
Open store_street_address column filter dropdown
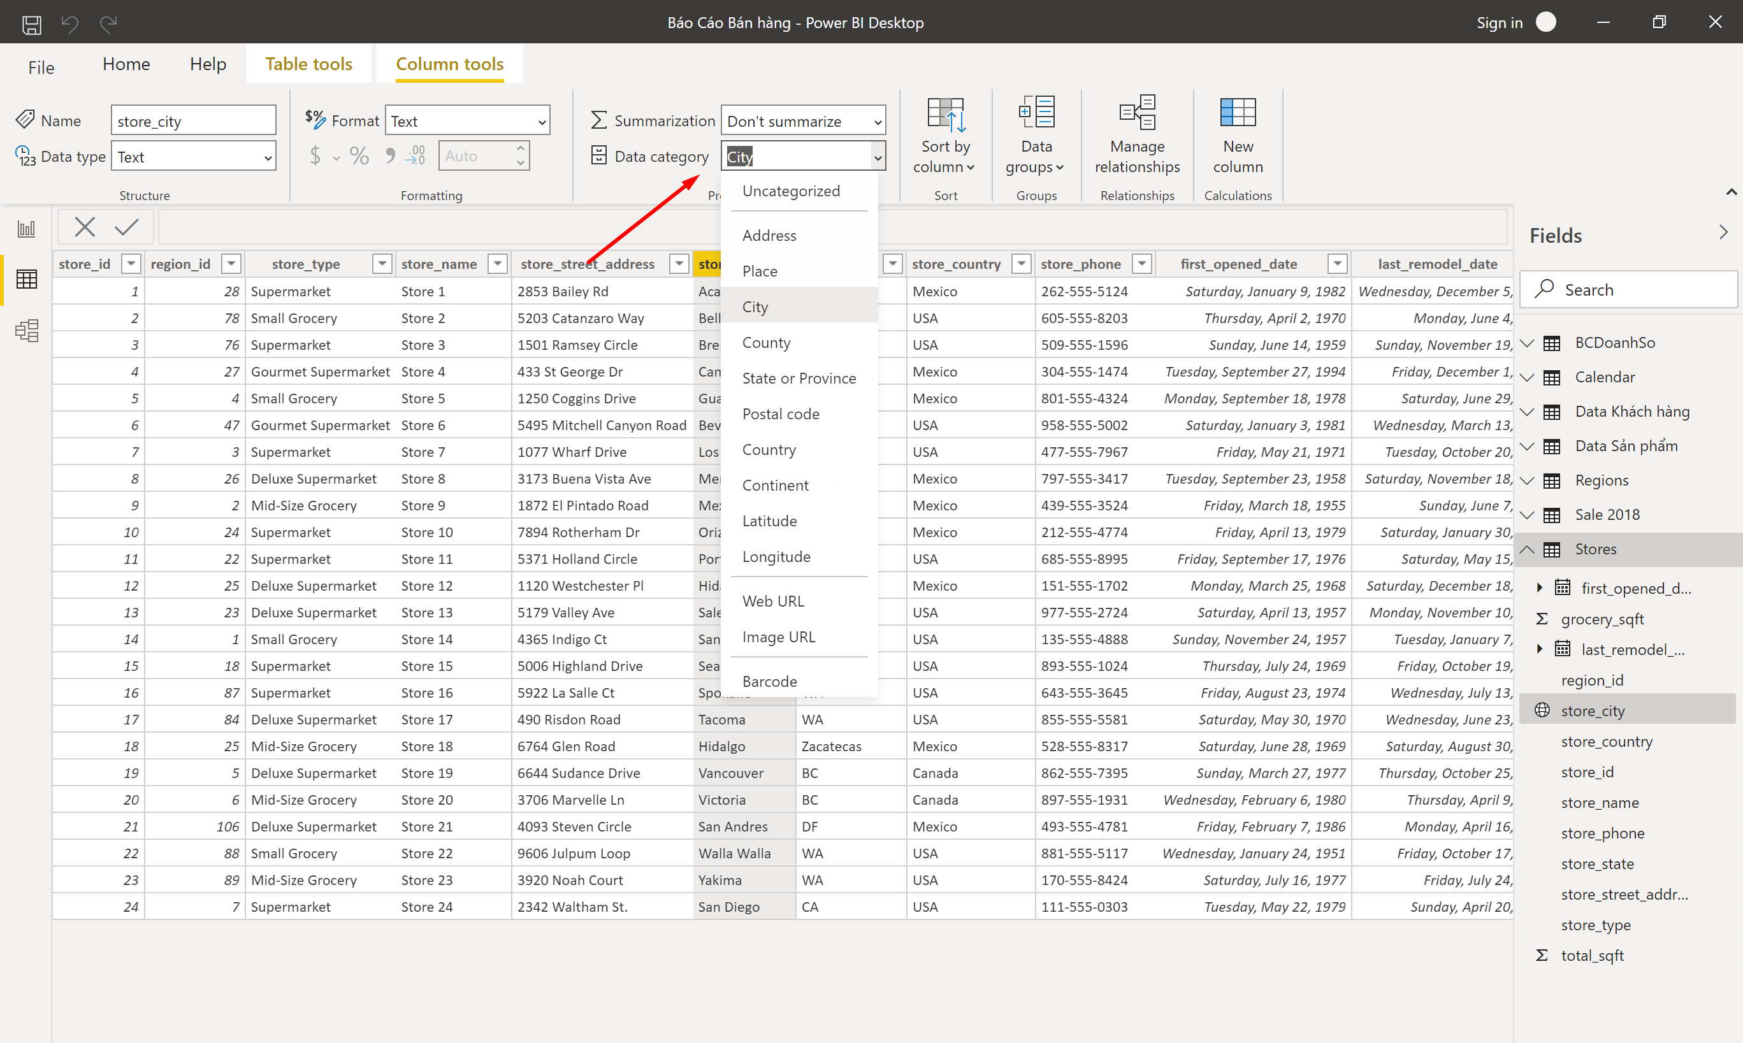click(679, 264)
